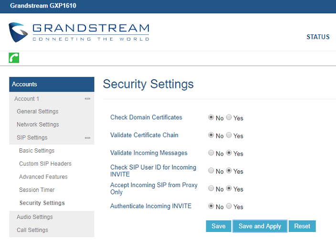Go to Custom SIP Headers page
This screenshot has height=241, width=336.
click(x=45, y=164)
